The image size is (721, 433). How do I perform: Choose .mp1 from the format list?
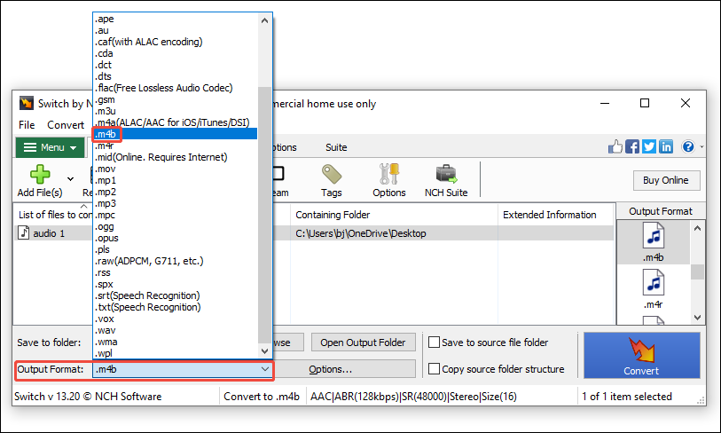[176, 180]
